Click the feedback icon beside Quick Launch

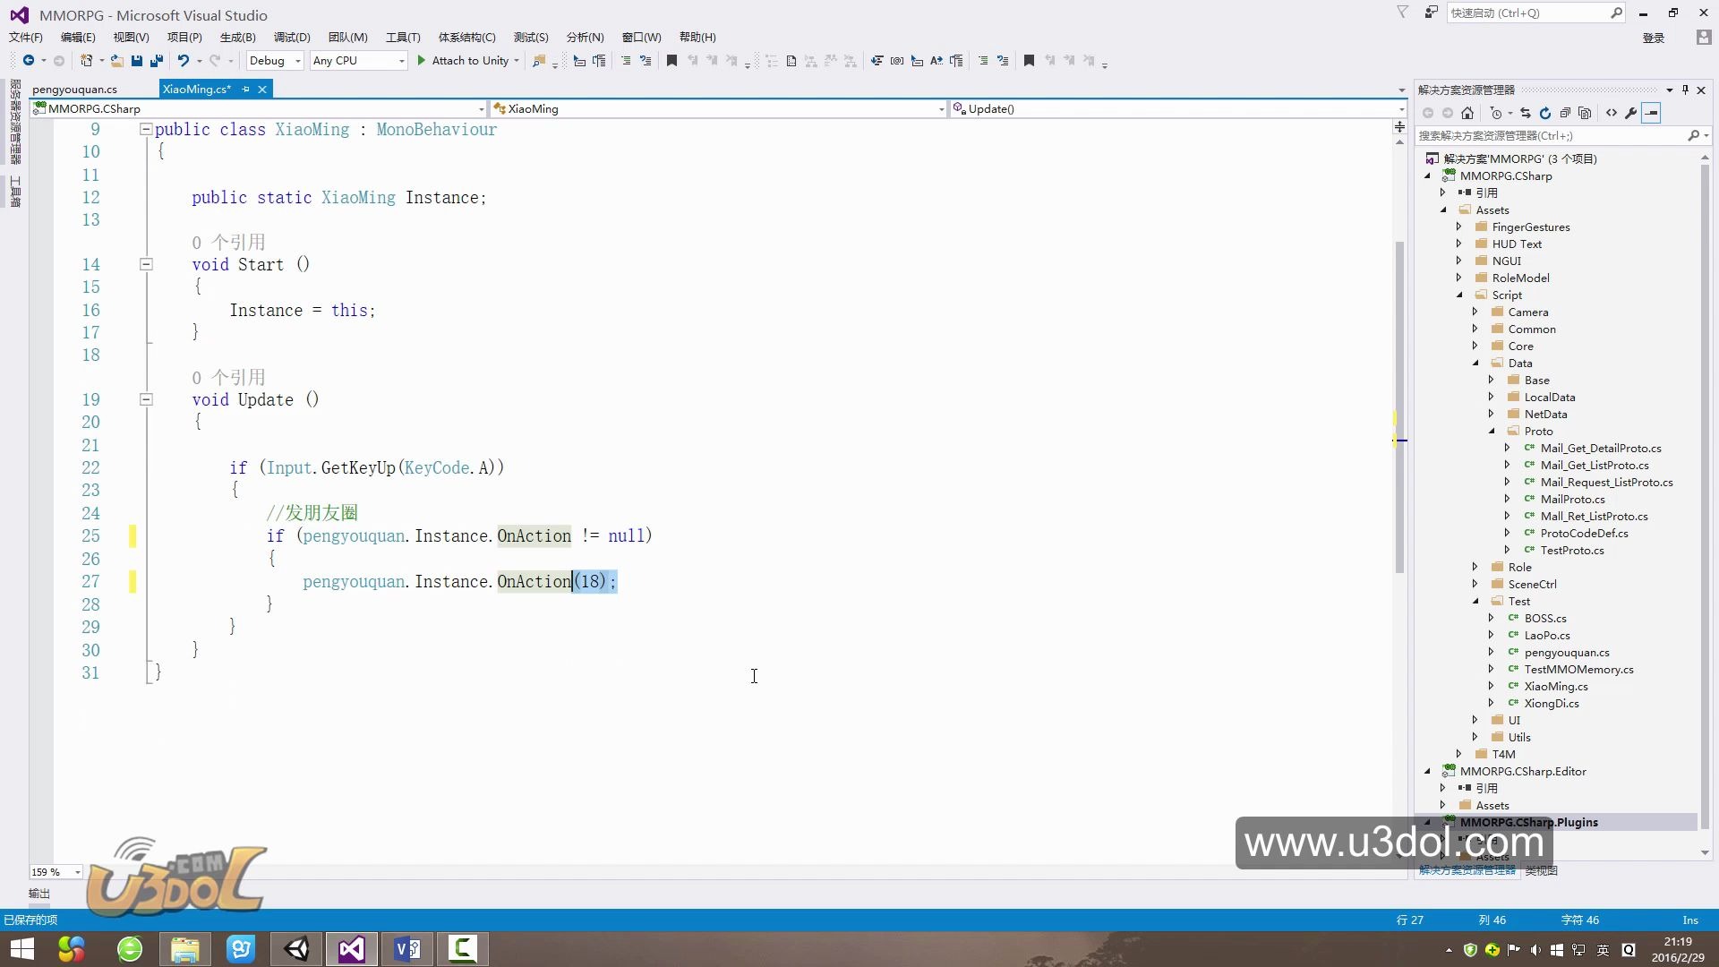1432,13
